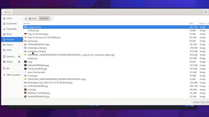
Task: Click the search magnifier icon
Action: pyautogui.click(x=206, y=12)
